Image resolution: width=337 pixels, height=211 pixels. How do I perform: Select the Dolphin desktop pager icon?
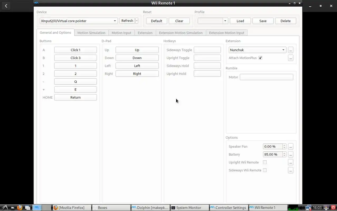point(37,208)
